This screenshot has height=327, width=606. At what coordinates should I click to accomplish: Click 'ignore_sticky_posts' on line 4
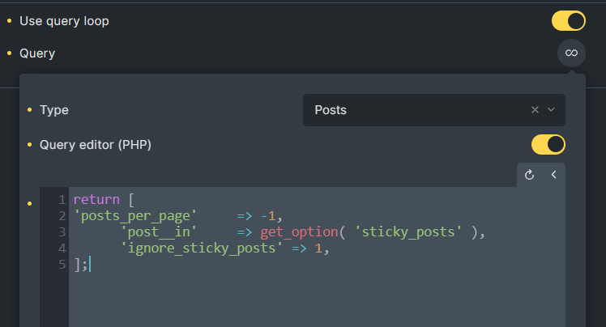pyautogui.click(x=202, y=248)
